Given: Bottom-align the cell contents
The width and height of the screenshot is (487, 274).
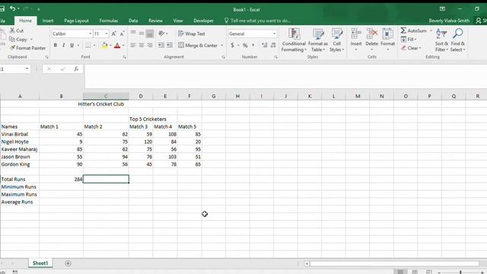Looking at the screenshot, I should 149,33.
